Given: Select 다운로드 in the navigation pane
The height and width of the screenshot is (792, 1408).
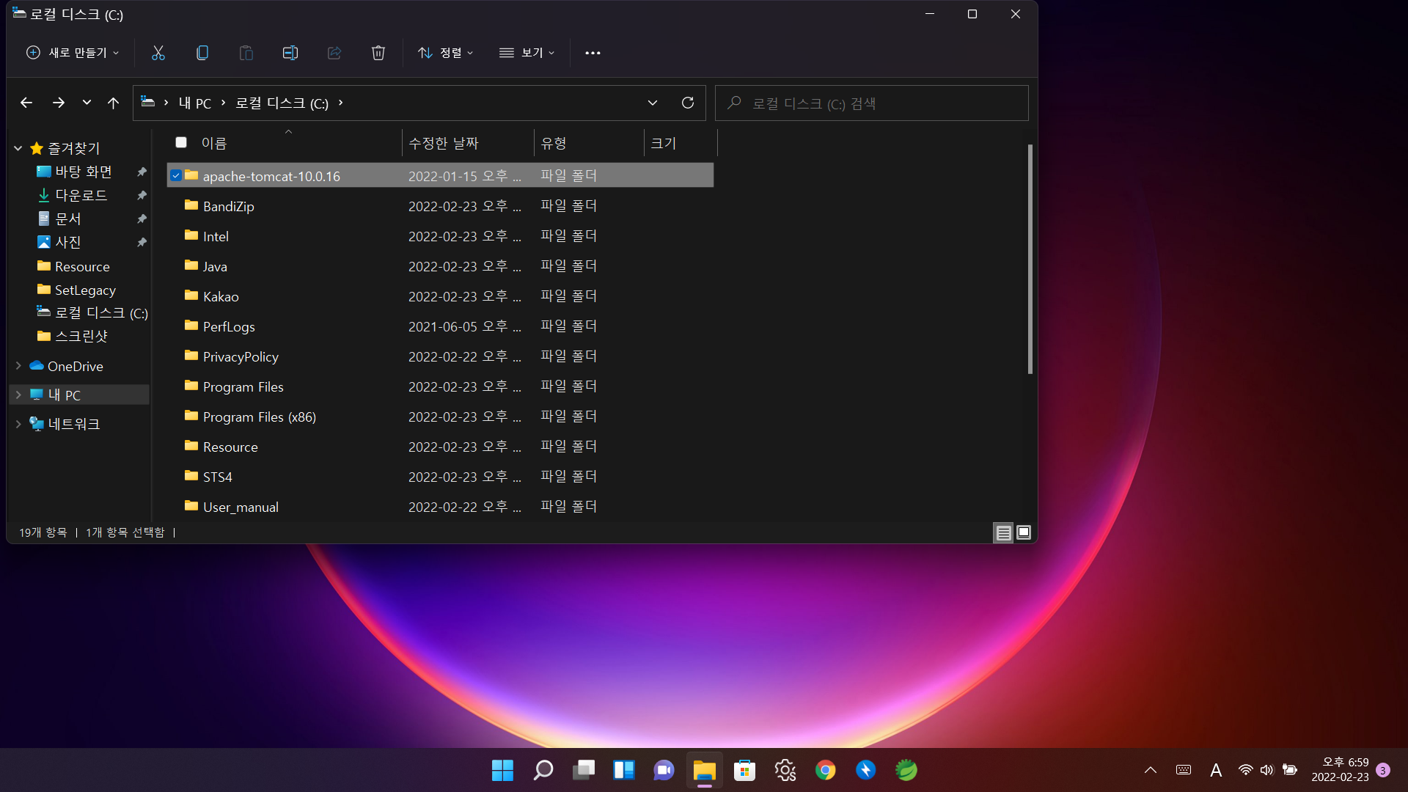Looking at the screenshot, I should pyautogui.click(x=81, y=195).
